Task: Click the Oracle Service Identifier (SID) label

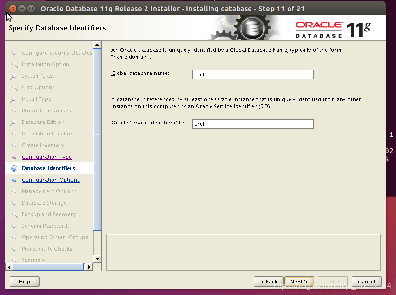Action: coord(149,123)
